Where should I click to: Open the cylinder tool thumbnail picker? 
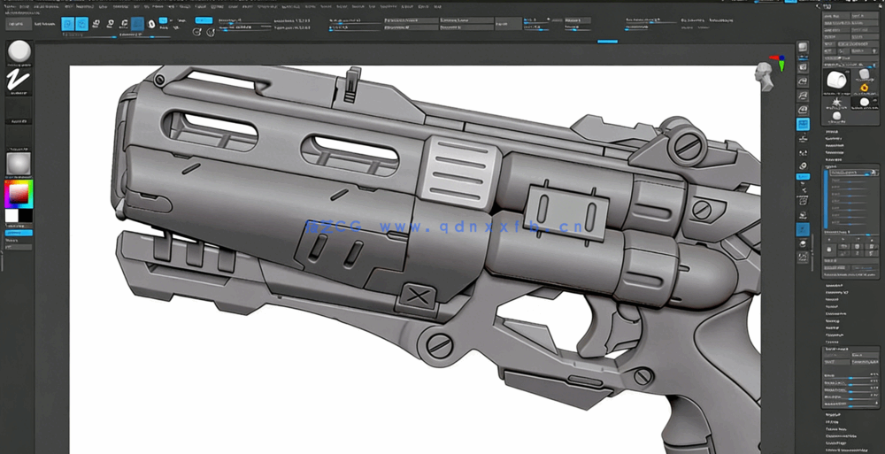pyautogui.click(x=835, y=81)
